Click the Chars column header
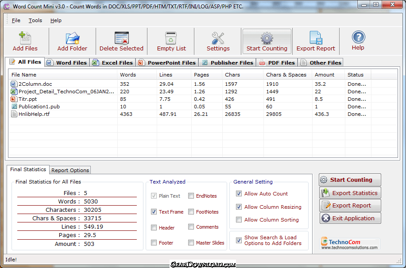Screen dimensions: 406x268 tap(243, 75)
